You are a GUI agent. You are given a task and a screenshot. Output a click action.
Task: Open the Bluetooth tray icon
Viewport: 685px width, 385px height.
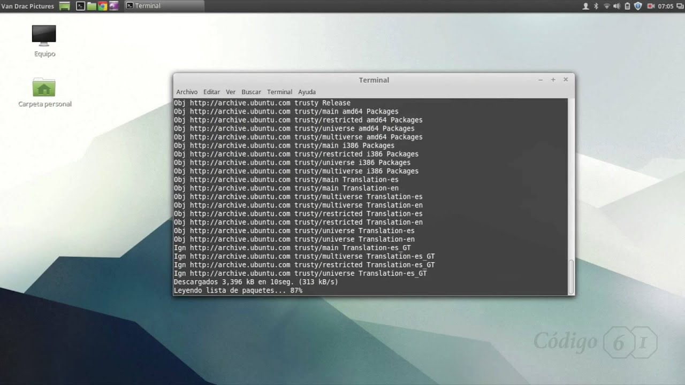596,6
